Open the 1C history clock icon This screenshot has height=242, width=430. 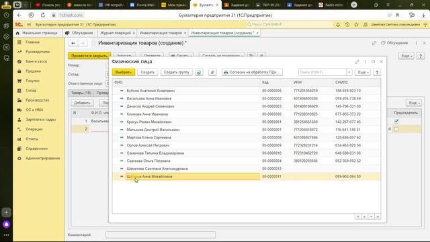point(347,24)
